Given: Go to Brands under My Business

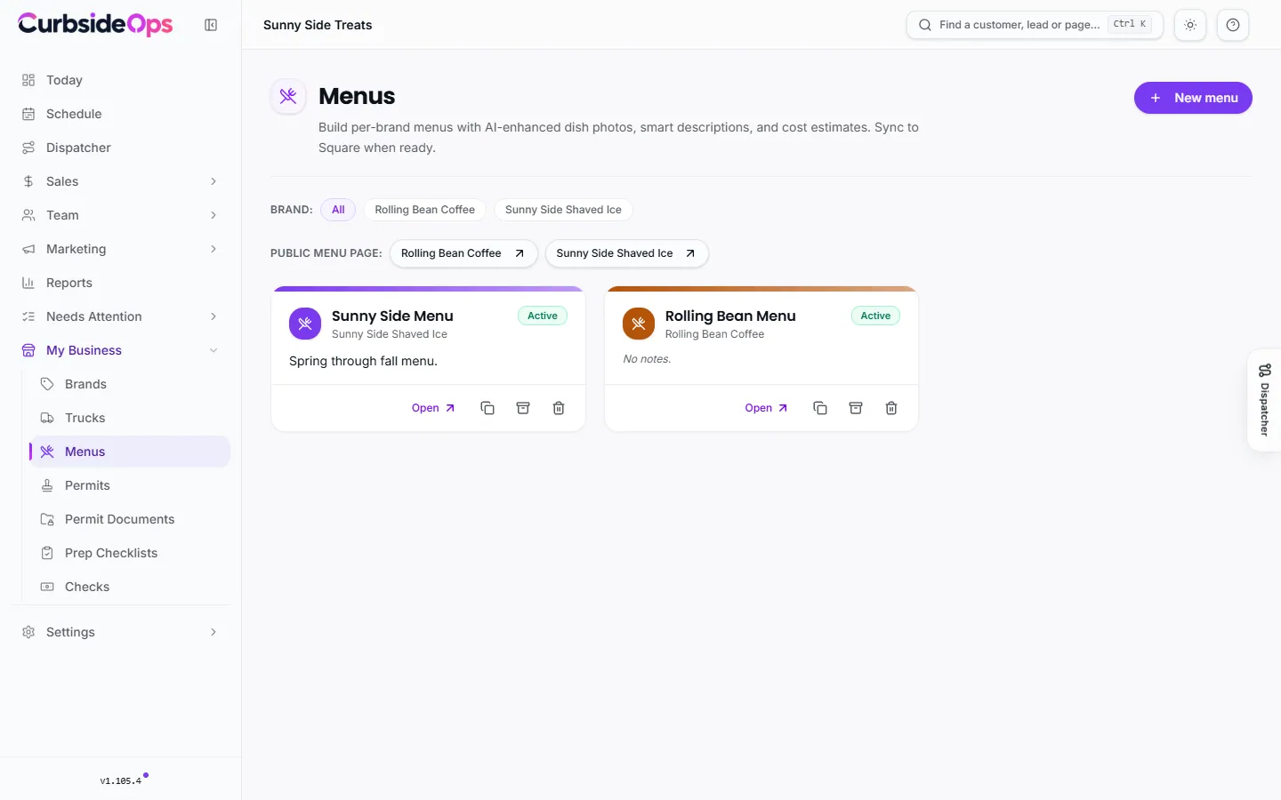Looking at the screenshot, I should [130, 384].
